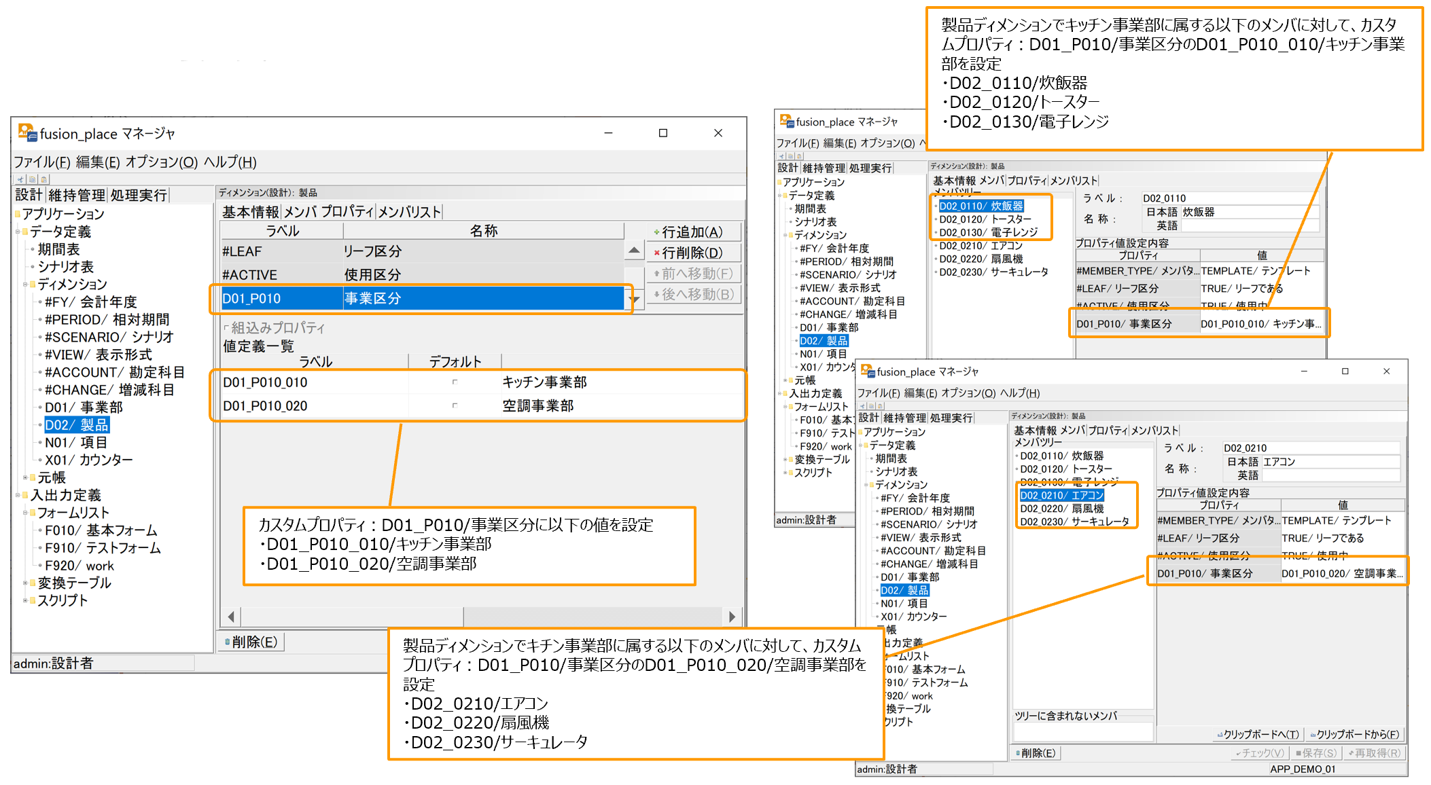The height and width of the screenshot is (785, 1431).
Task: Click the paste icon in the large left window toolbar
Action: 43,179
